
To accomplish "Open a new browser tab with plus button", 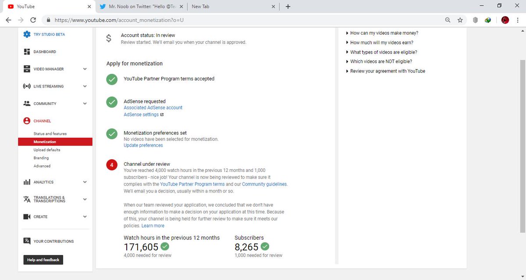I will pos(288,7).
